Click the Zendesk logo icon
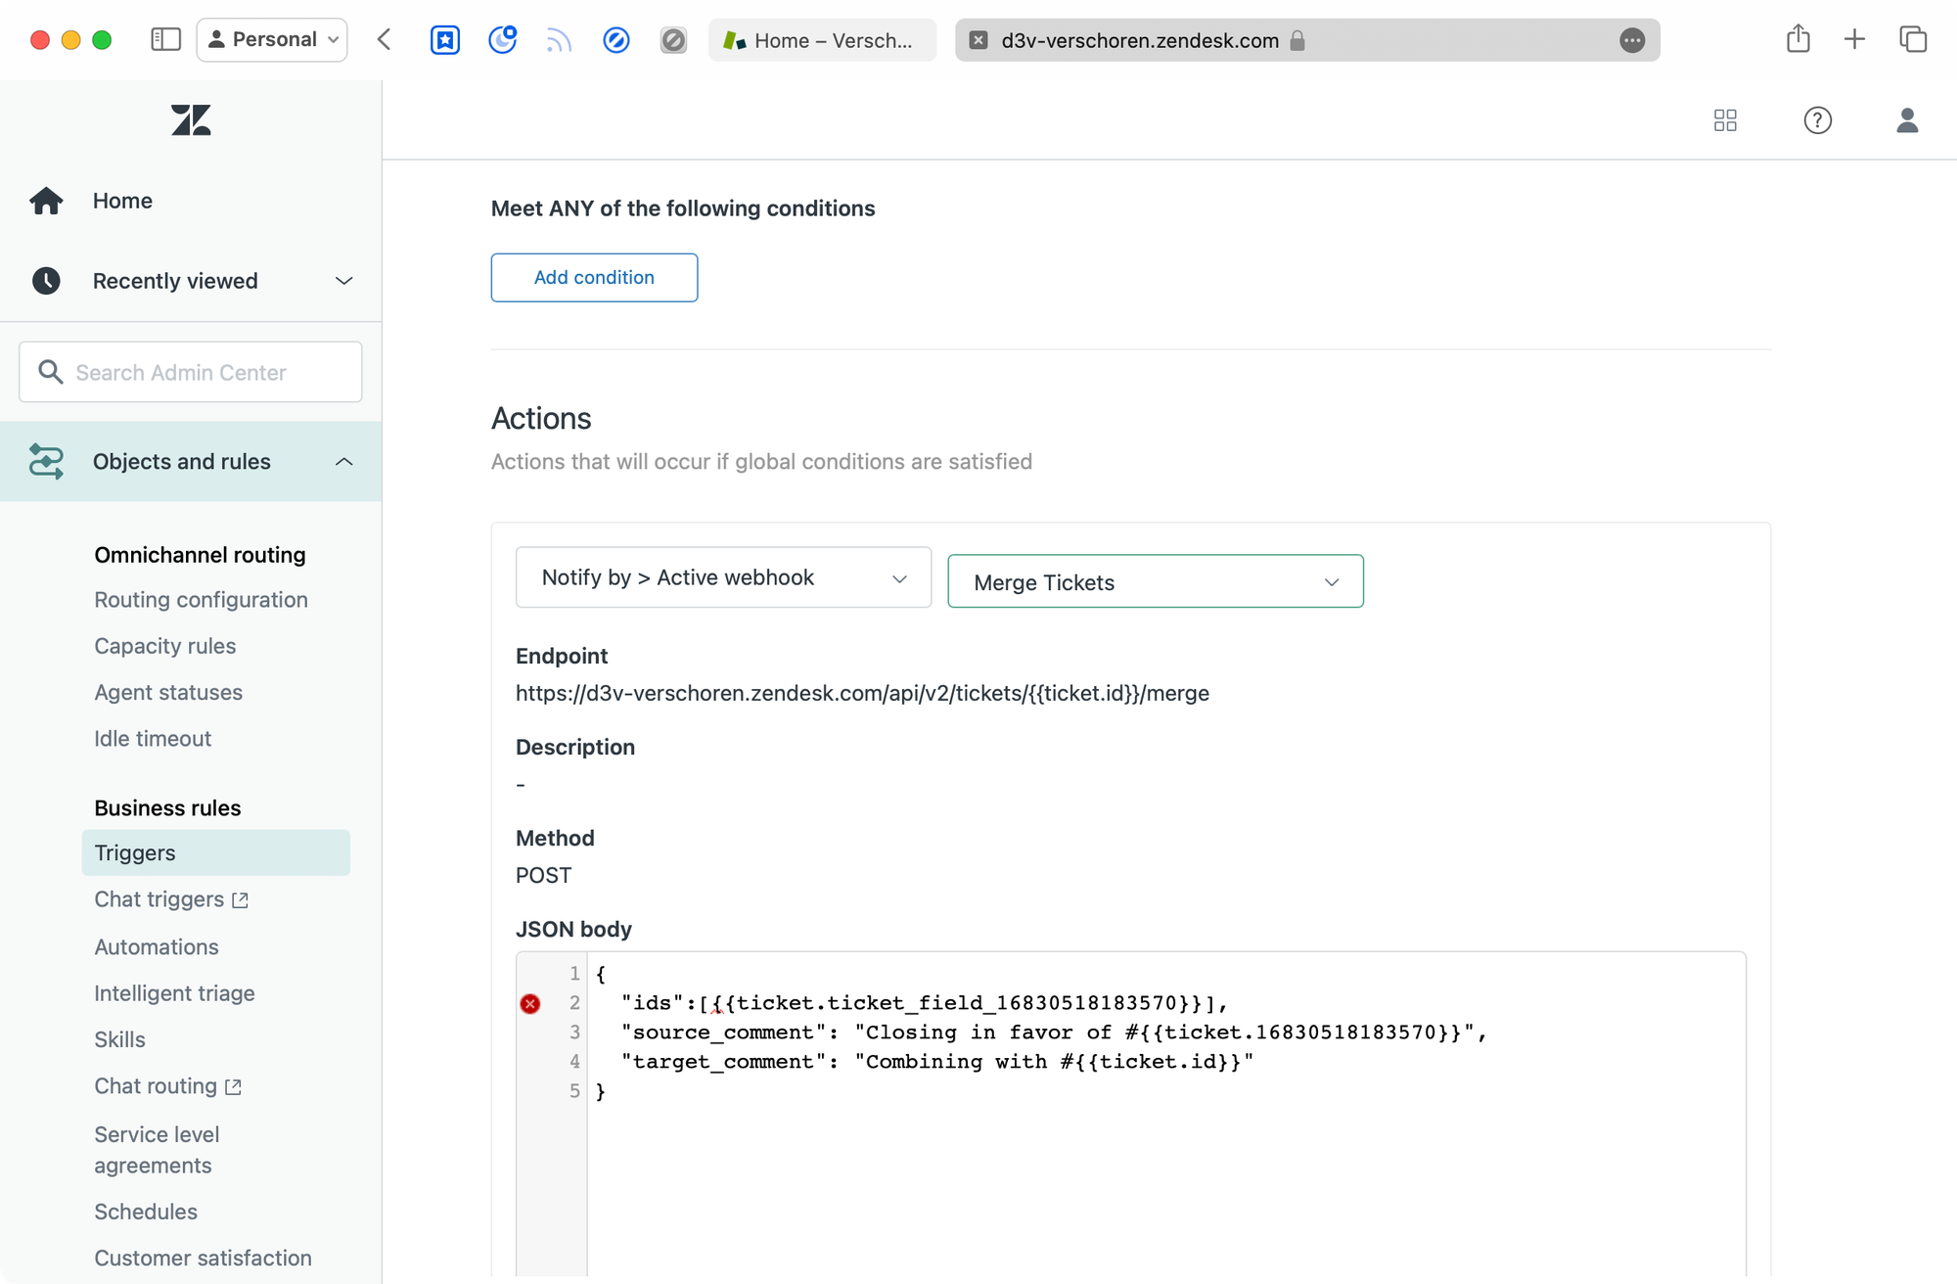The height and width of the screenshot is (1284, 1957). tap(191, 120)
